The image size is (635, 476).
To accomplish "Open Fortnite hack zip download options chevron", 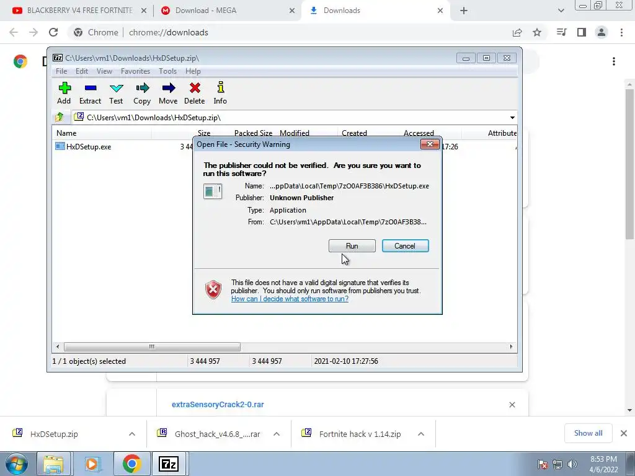I will 421,434.
